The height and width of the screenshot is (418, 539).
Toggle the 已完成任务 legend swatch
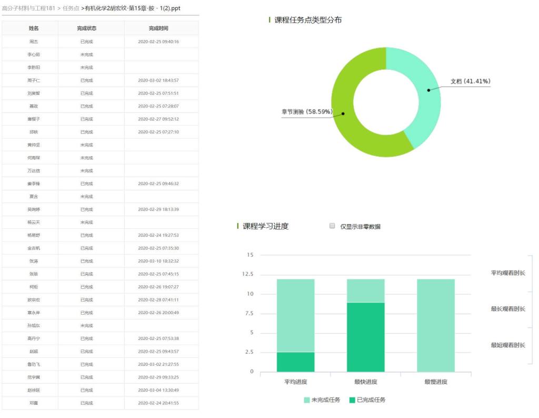[x=352, y=400]
